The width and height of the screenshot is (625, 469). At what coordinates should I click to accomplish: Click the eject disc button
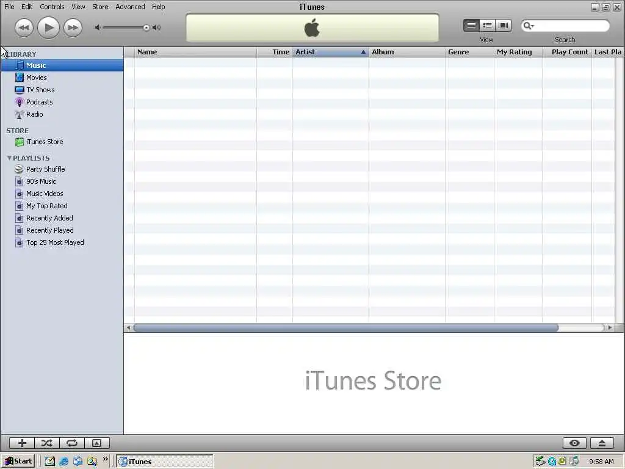pos(602,443)
